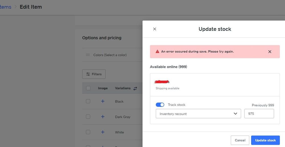This screenshot has height=147, width=285.
Task: Click the stock quantity field showing 975
Action: click(259, 114)
